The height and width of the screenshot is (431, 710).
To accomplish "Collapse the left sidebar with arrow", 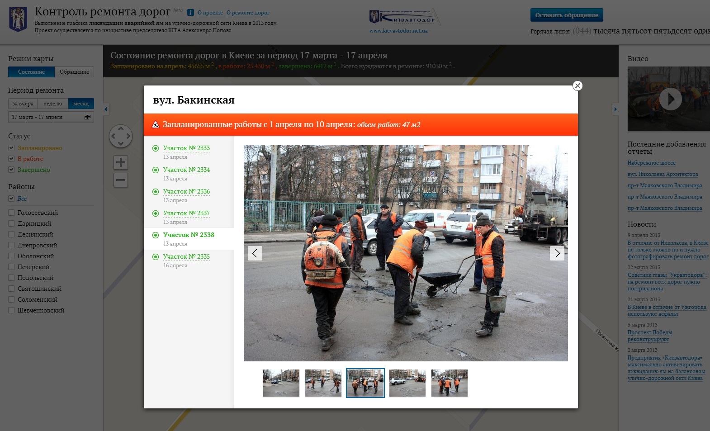I will coord(106,109).
